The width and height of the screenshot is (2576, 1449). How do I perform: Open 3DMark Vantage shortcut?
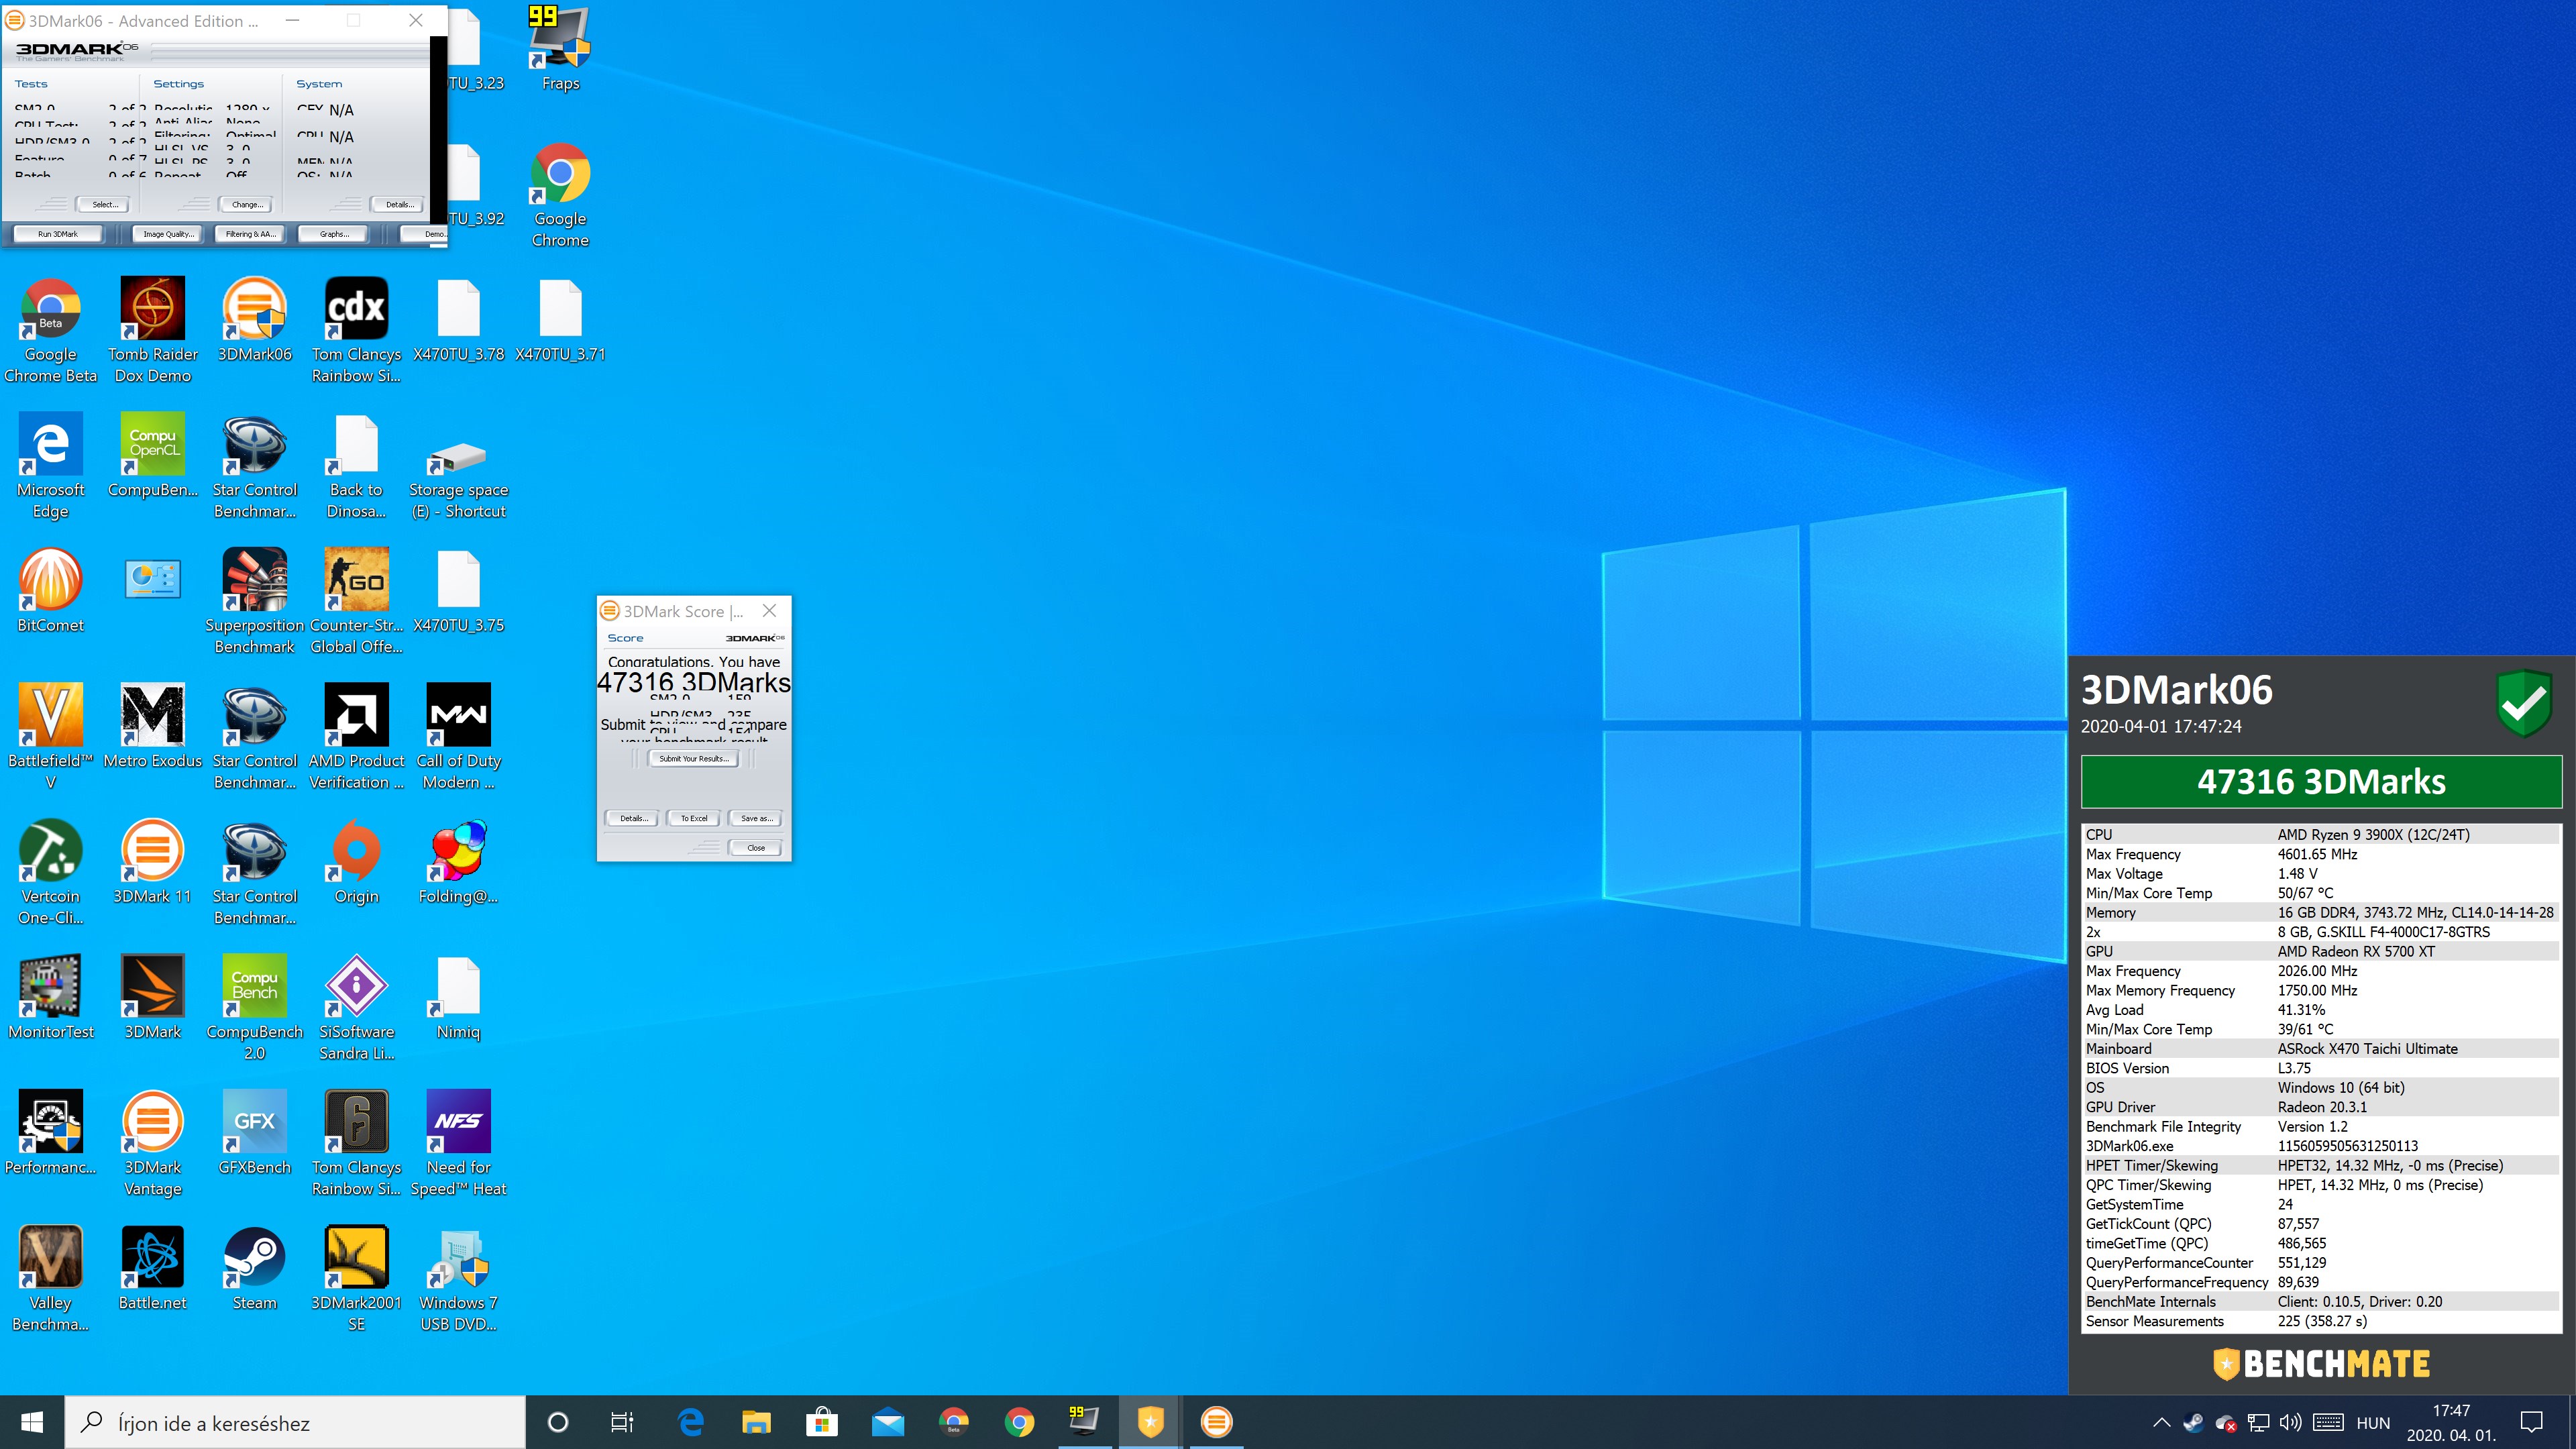153,1144
